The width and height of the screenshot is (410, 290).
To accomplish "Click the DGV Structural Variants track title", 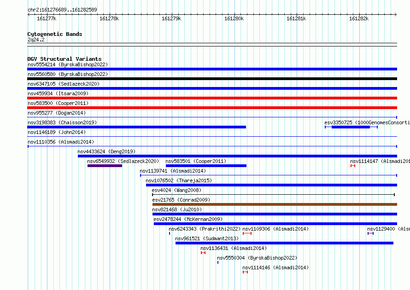I will point(64,59).
